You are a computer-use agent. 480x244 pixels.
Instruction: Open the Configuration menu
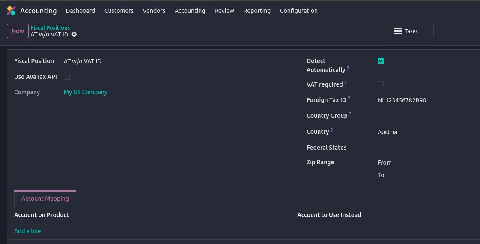tap(298, 11)
